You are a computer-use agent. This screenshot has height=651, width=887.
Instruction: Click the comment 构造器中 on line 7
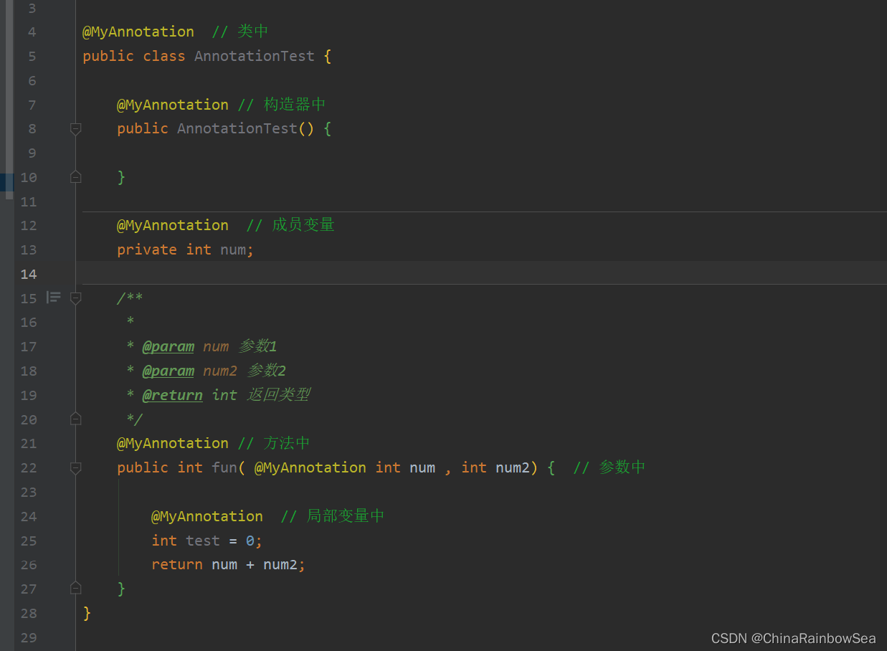295,105
